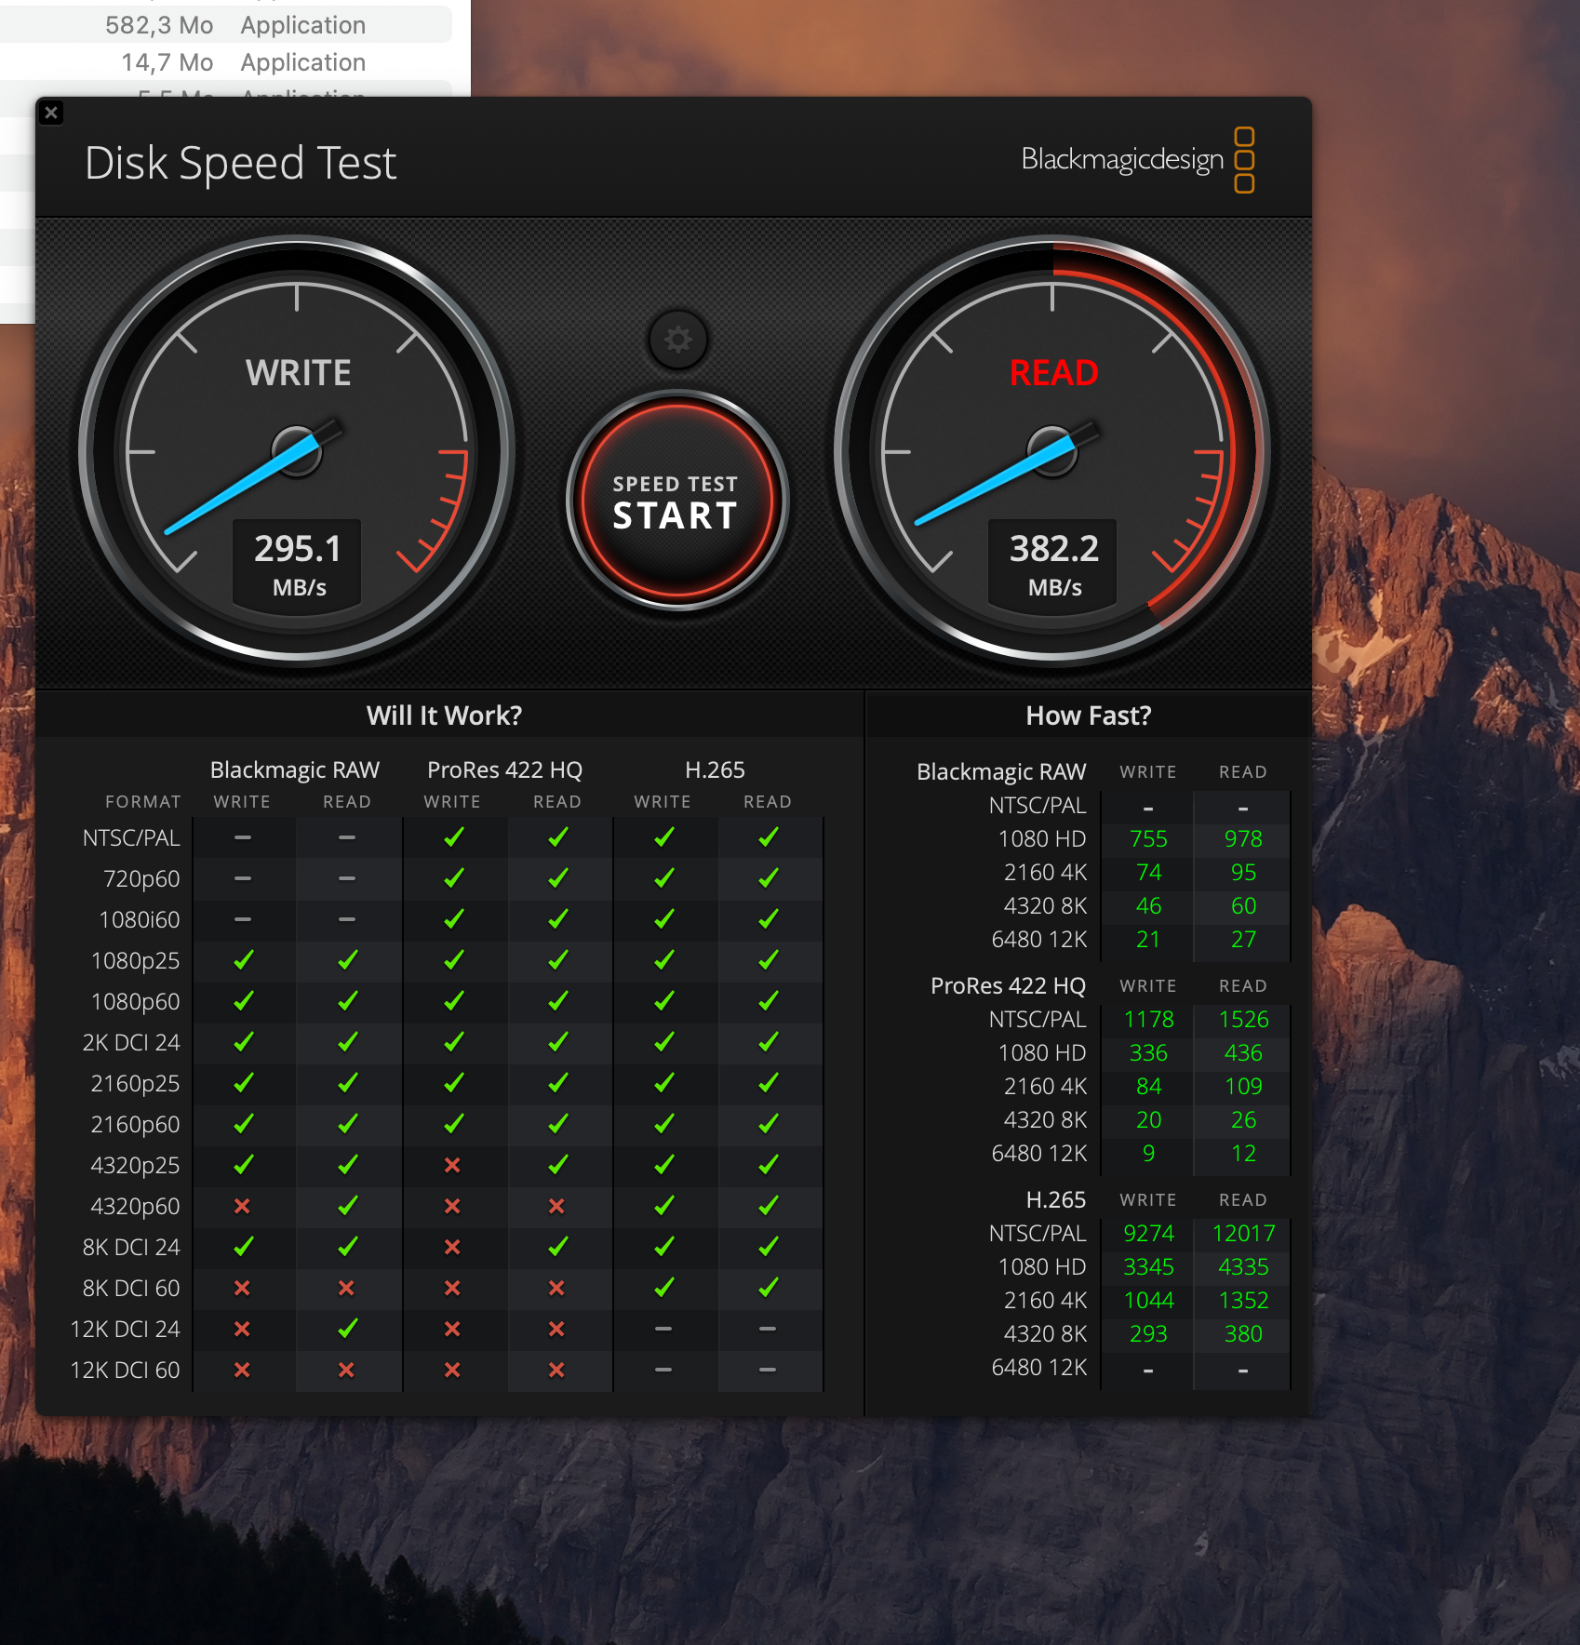The image size is (1580, 1645).
Task: Click the Blackmagic RAW read checkmark for 12K DCI 24
Action: pos(347,1329)
